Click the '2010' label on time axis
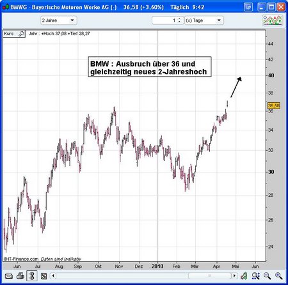This screenshot has width=288, height=285. pos(157,266)
